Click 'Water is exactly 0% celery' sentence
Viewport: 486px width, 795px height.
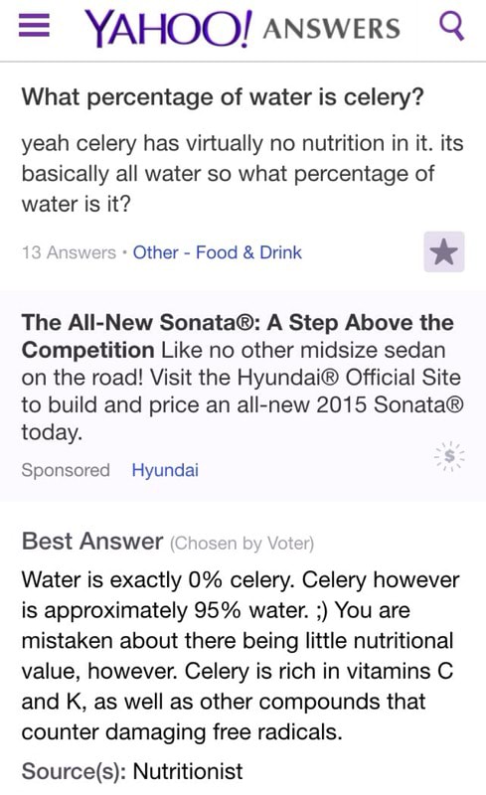tap(158, 580)
